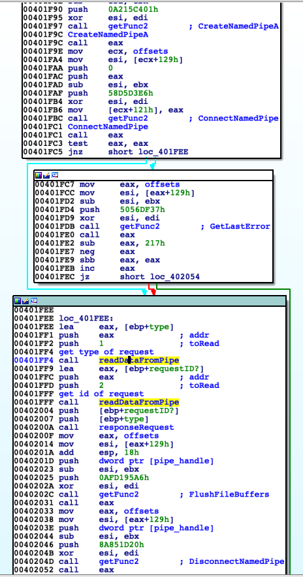This screenshot has height=577, width=303.
Task: Open edit-node-text icon on loc_401FEE block
Action: coord(25,301)
